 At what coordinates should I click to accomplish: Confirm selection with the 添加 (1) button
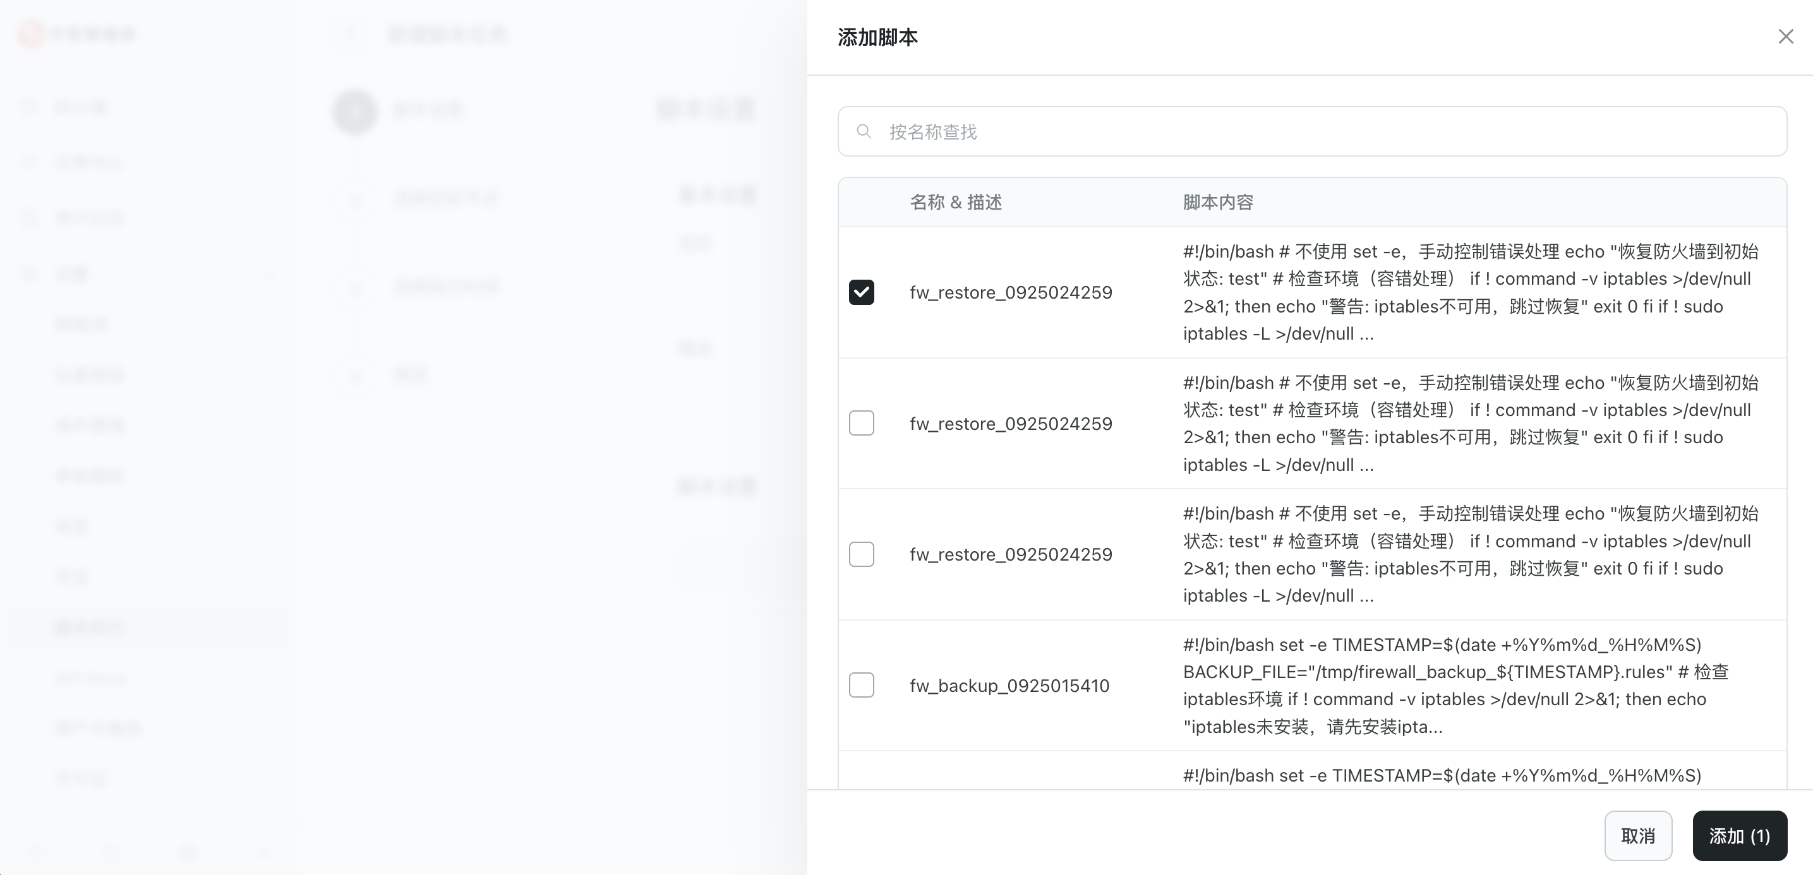1739,836
